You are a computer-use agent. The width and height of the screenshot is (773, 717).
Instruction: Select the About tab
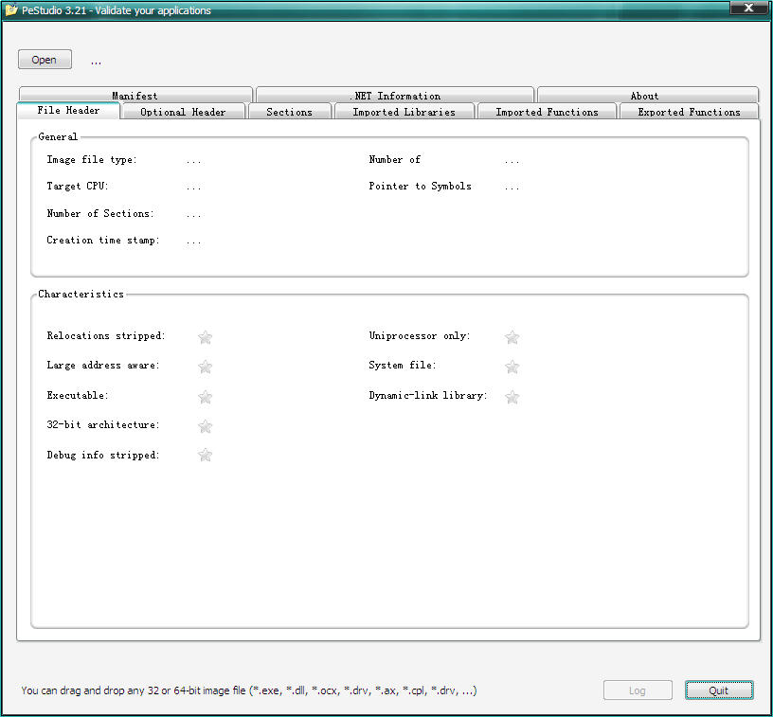pyautogui.click(x=648, y=95)
